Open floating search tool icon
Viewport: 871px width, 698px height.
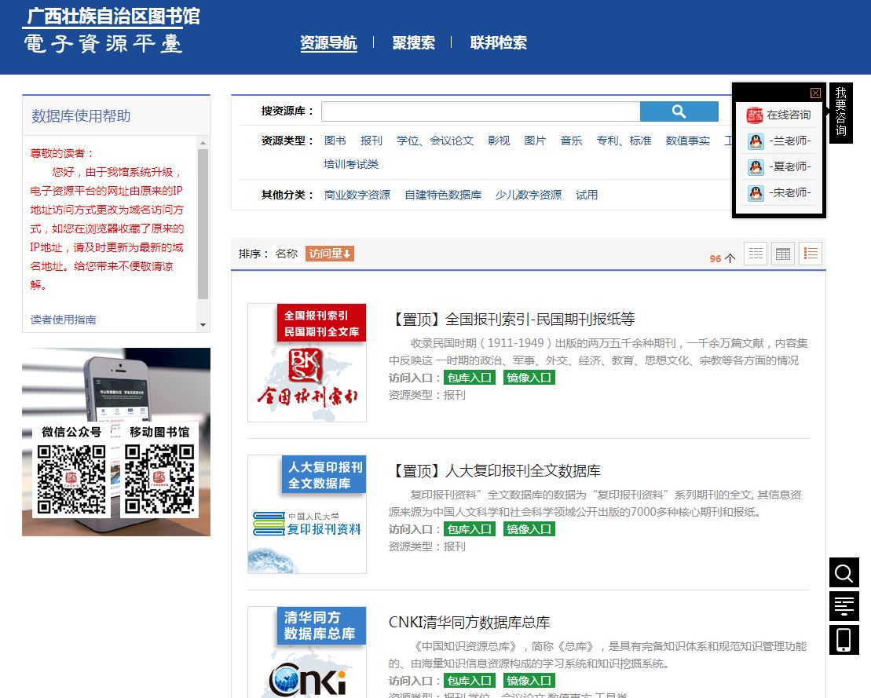(x=844, y=572)
